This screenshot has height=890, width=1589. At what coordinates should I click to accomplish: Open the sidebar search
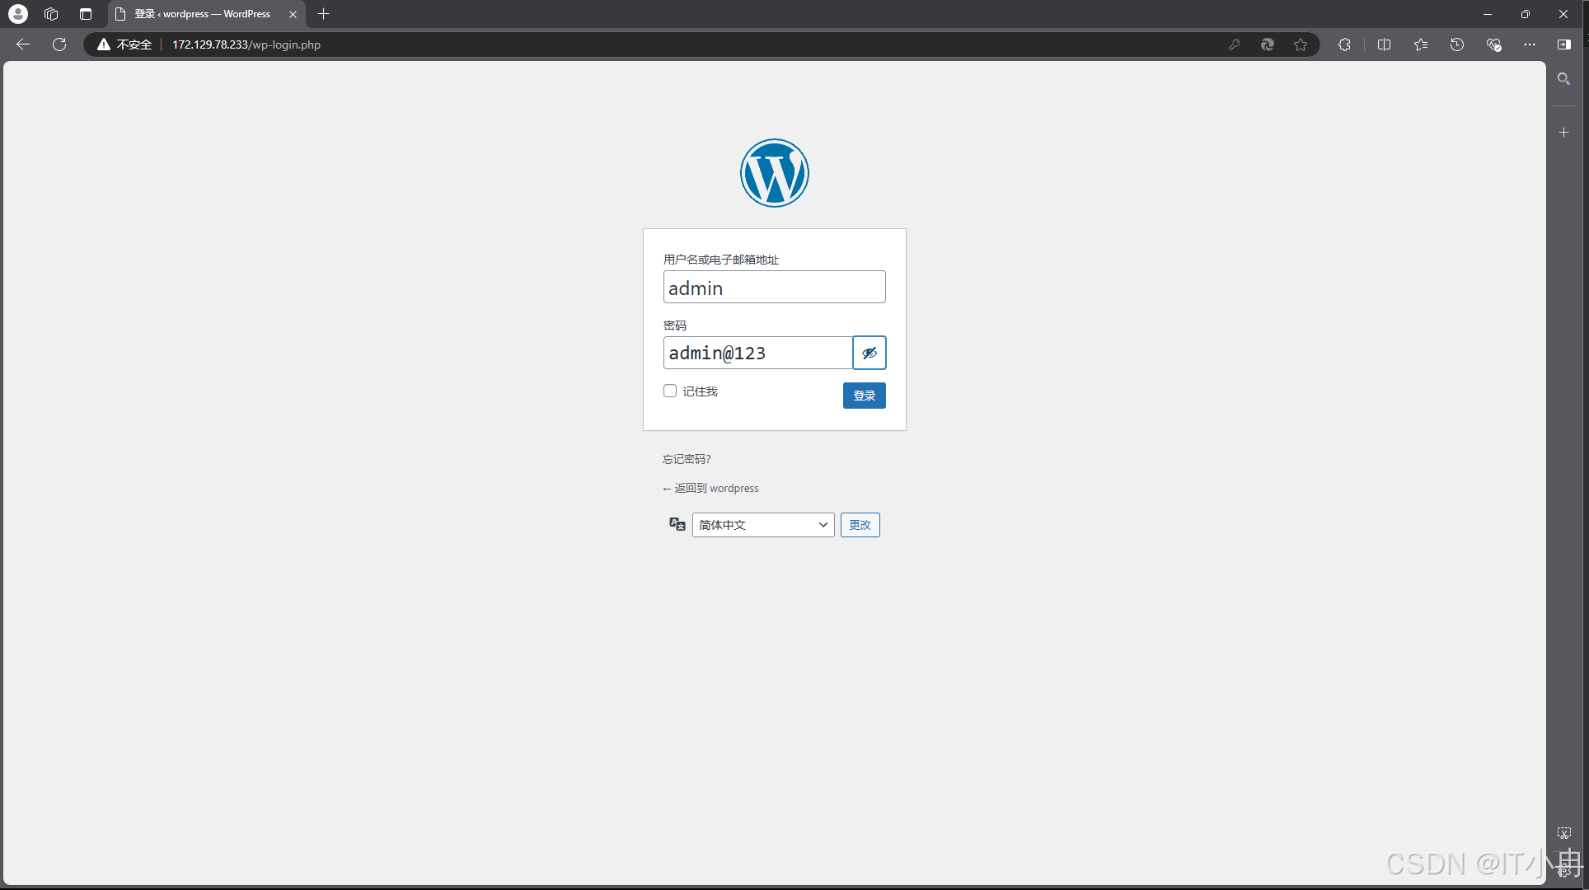[x=1563, y=78]
